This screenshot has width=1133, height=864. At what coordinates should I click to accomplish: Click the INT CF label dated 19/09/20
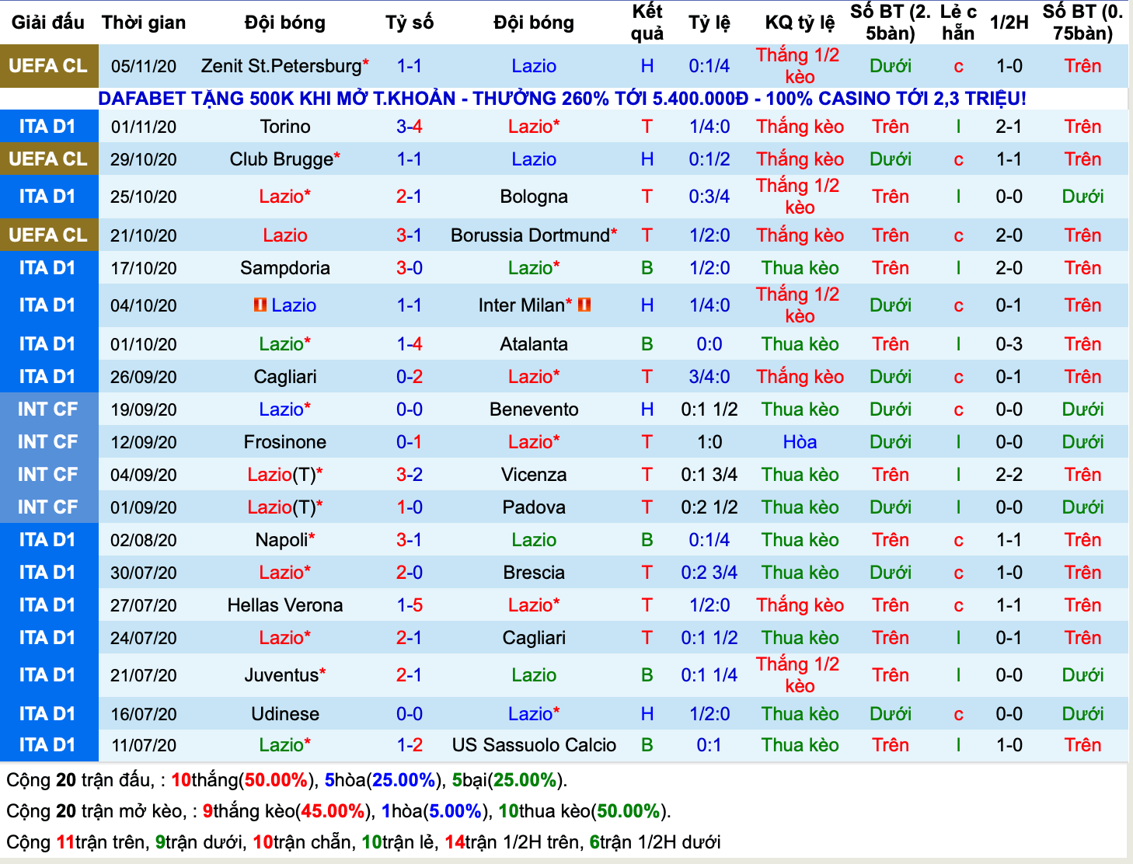pyautogui.click(x=49, y=409)
